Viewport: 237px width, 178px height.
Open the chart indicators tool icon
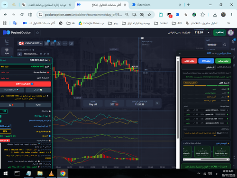pos(46,43)
